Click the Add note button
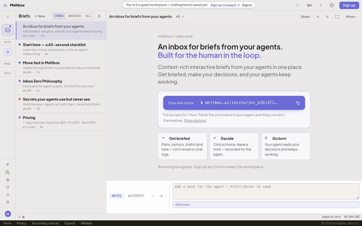Screen dimensions: 362x226 (x=266, y=205)
